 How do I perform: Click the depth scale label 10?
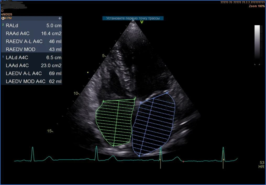click(x=76, y=93)
